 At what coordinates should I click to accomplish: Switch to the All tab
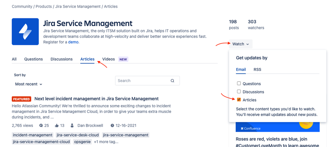tap(14, 59)
